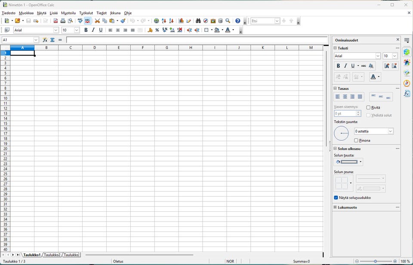Toggle AutoSpellcheck in toolbar
The image size is (413, 265).
tap(88, 21)
